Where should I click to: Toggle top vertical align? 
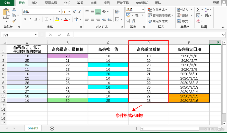tap(87, 11)
